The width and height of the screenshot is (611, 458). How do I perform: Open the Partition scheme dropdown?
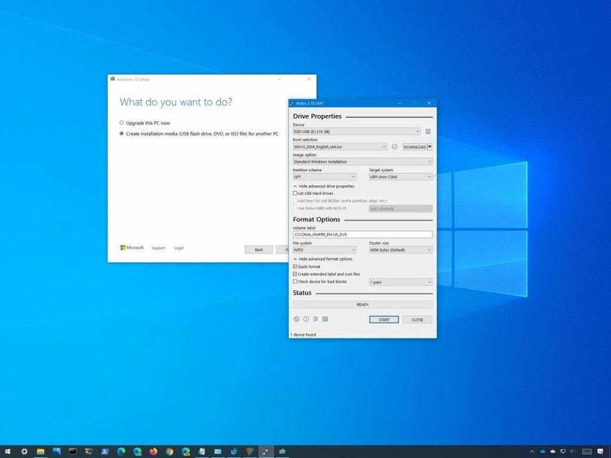[x=324, y=177]
